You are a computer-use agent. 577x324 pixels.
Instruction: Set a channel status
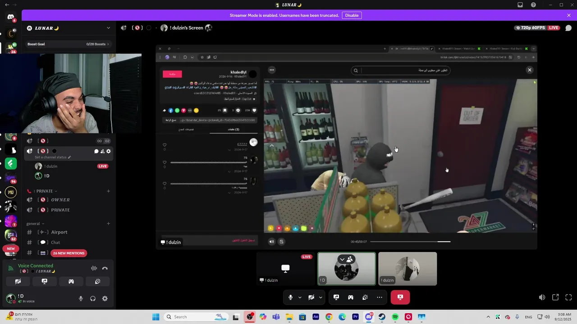[x=53, y=157]
